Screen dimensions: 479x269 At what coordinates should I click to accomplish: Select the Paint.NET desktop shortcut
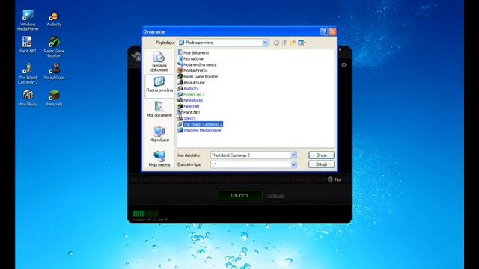[x=28, y=45]
